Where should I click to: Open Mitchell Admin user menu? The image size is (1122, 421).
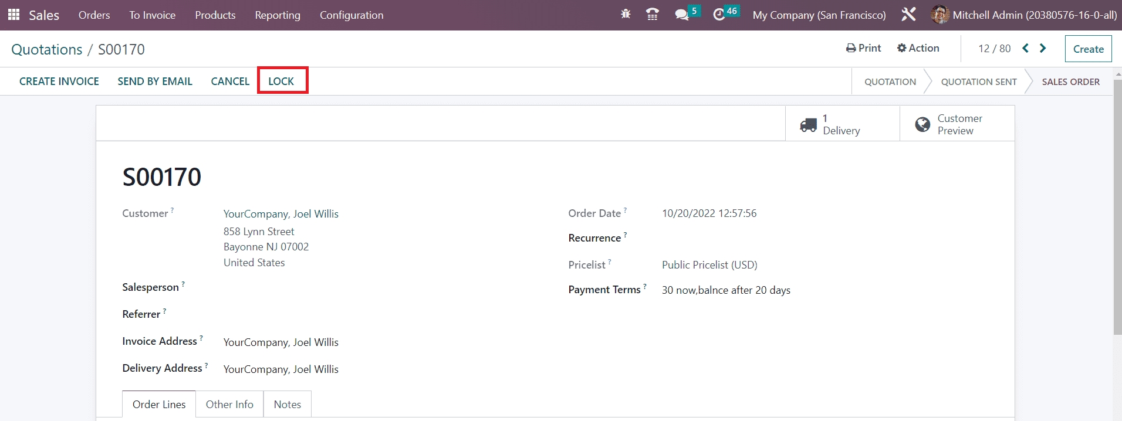(x=1024, y=15)
